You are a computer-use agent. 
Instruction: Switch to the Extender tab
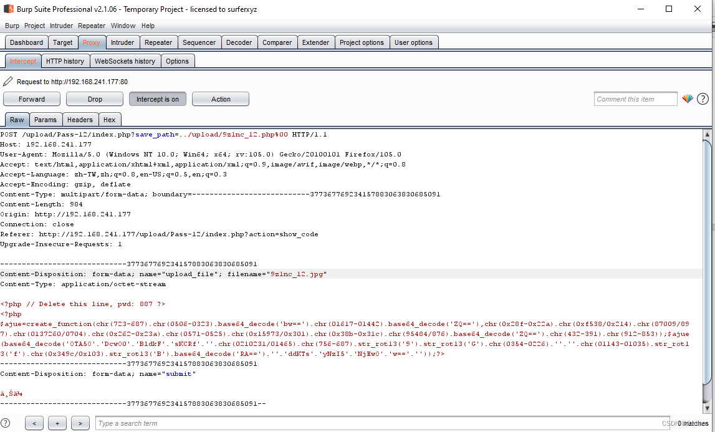[x=315, y=42]
